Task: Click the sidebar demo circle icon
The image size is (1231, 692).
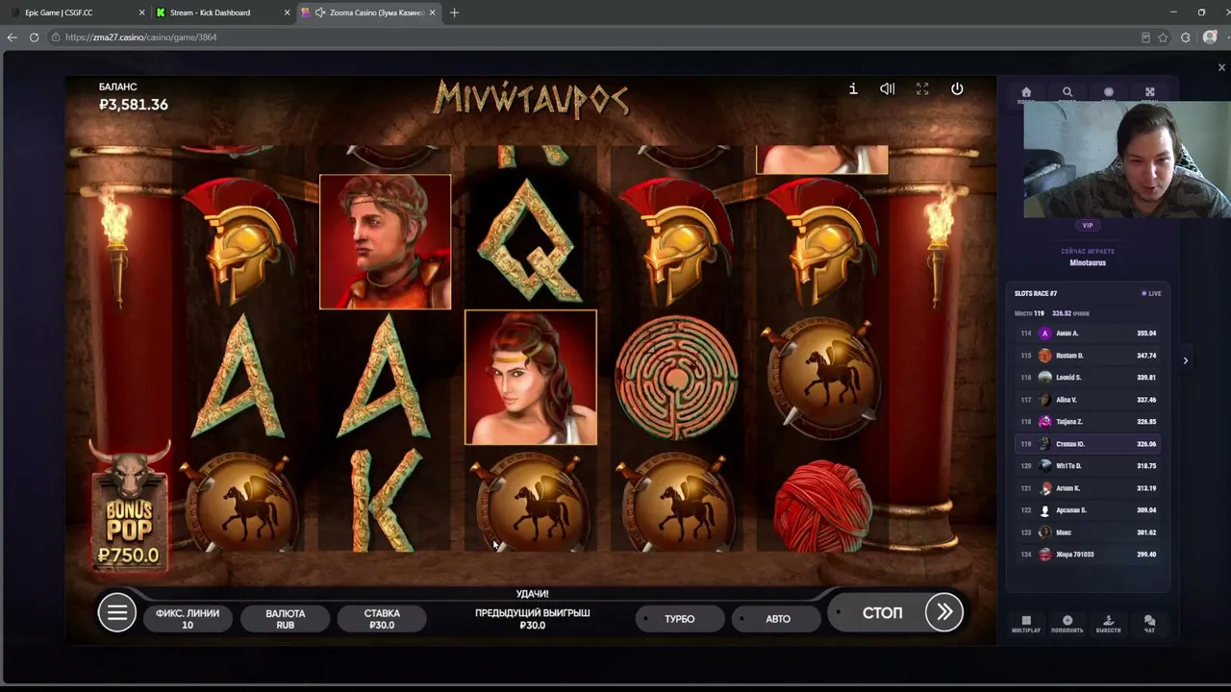Action: coord(1109,92)
